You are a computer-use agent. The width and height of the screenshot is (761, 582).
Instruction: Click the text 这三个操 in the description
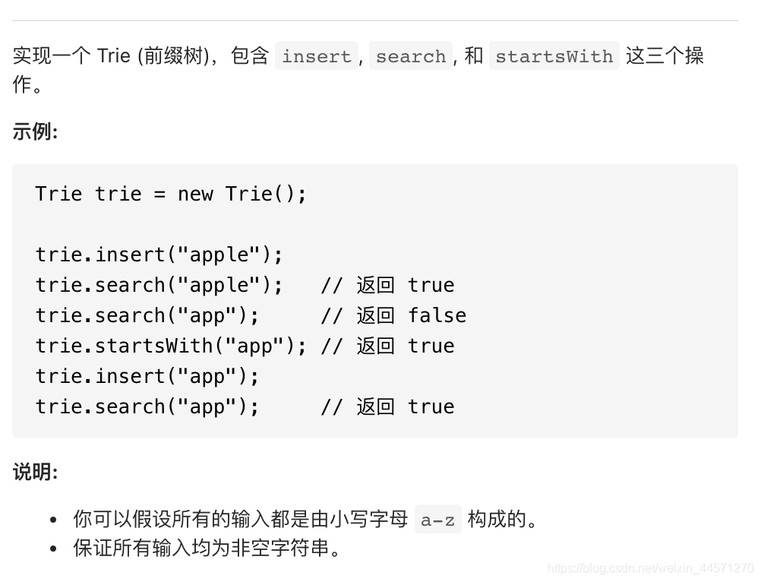[x=665, y=56]
